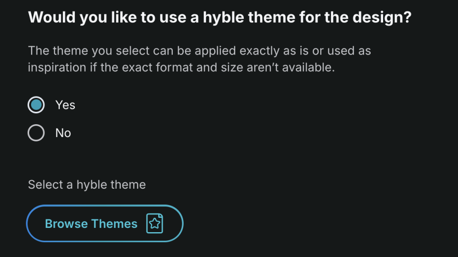
Task: Click the word 'hyble' in the heading
Action: tap(224, 18)
